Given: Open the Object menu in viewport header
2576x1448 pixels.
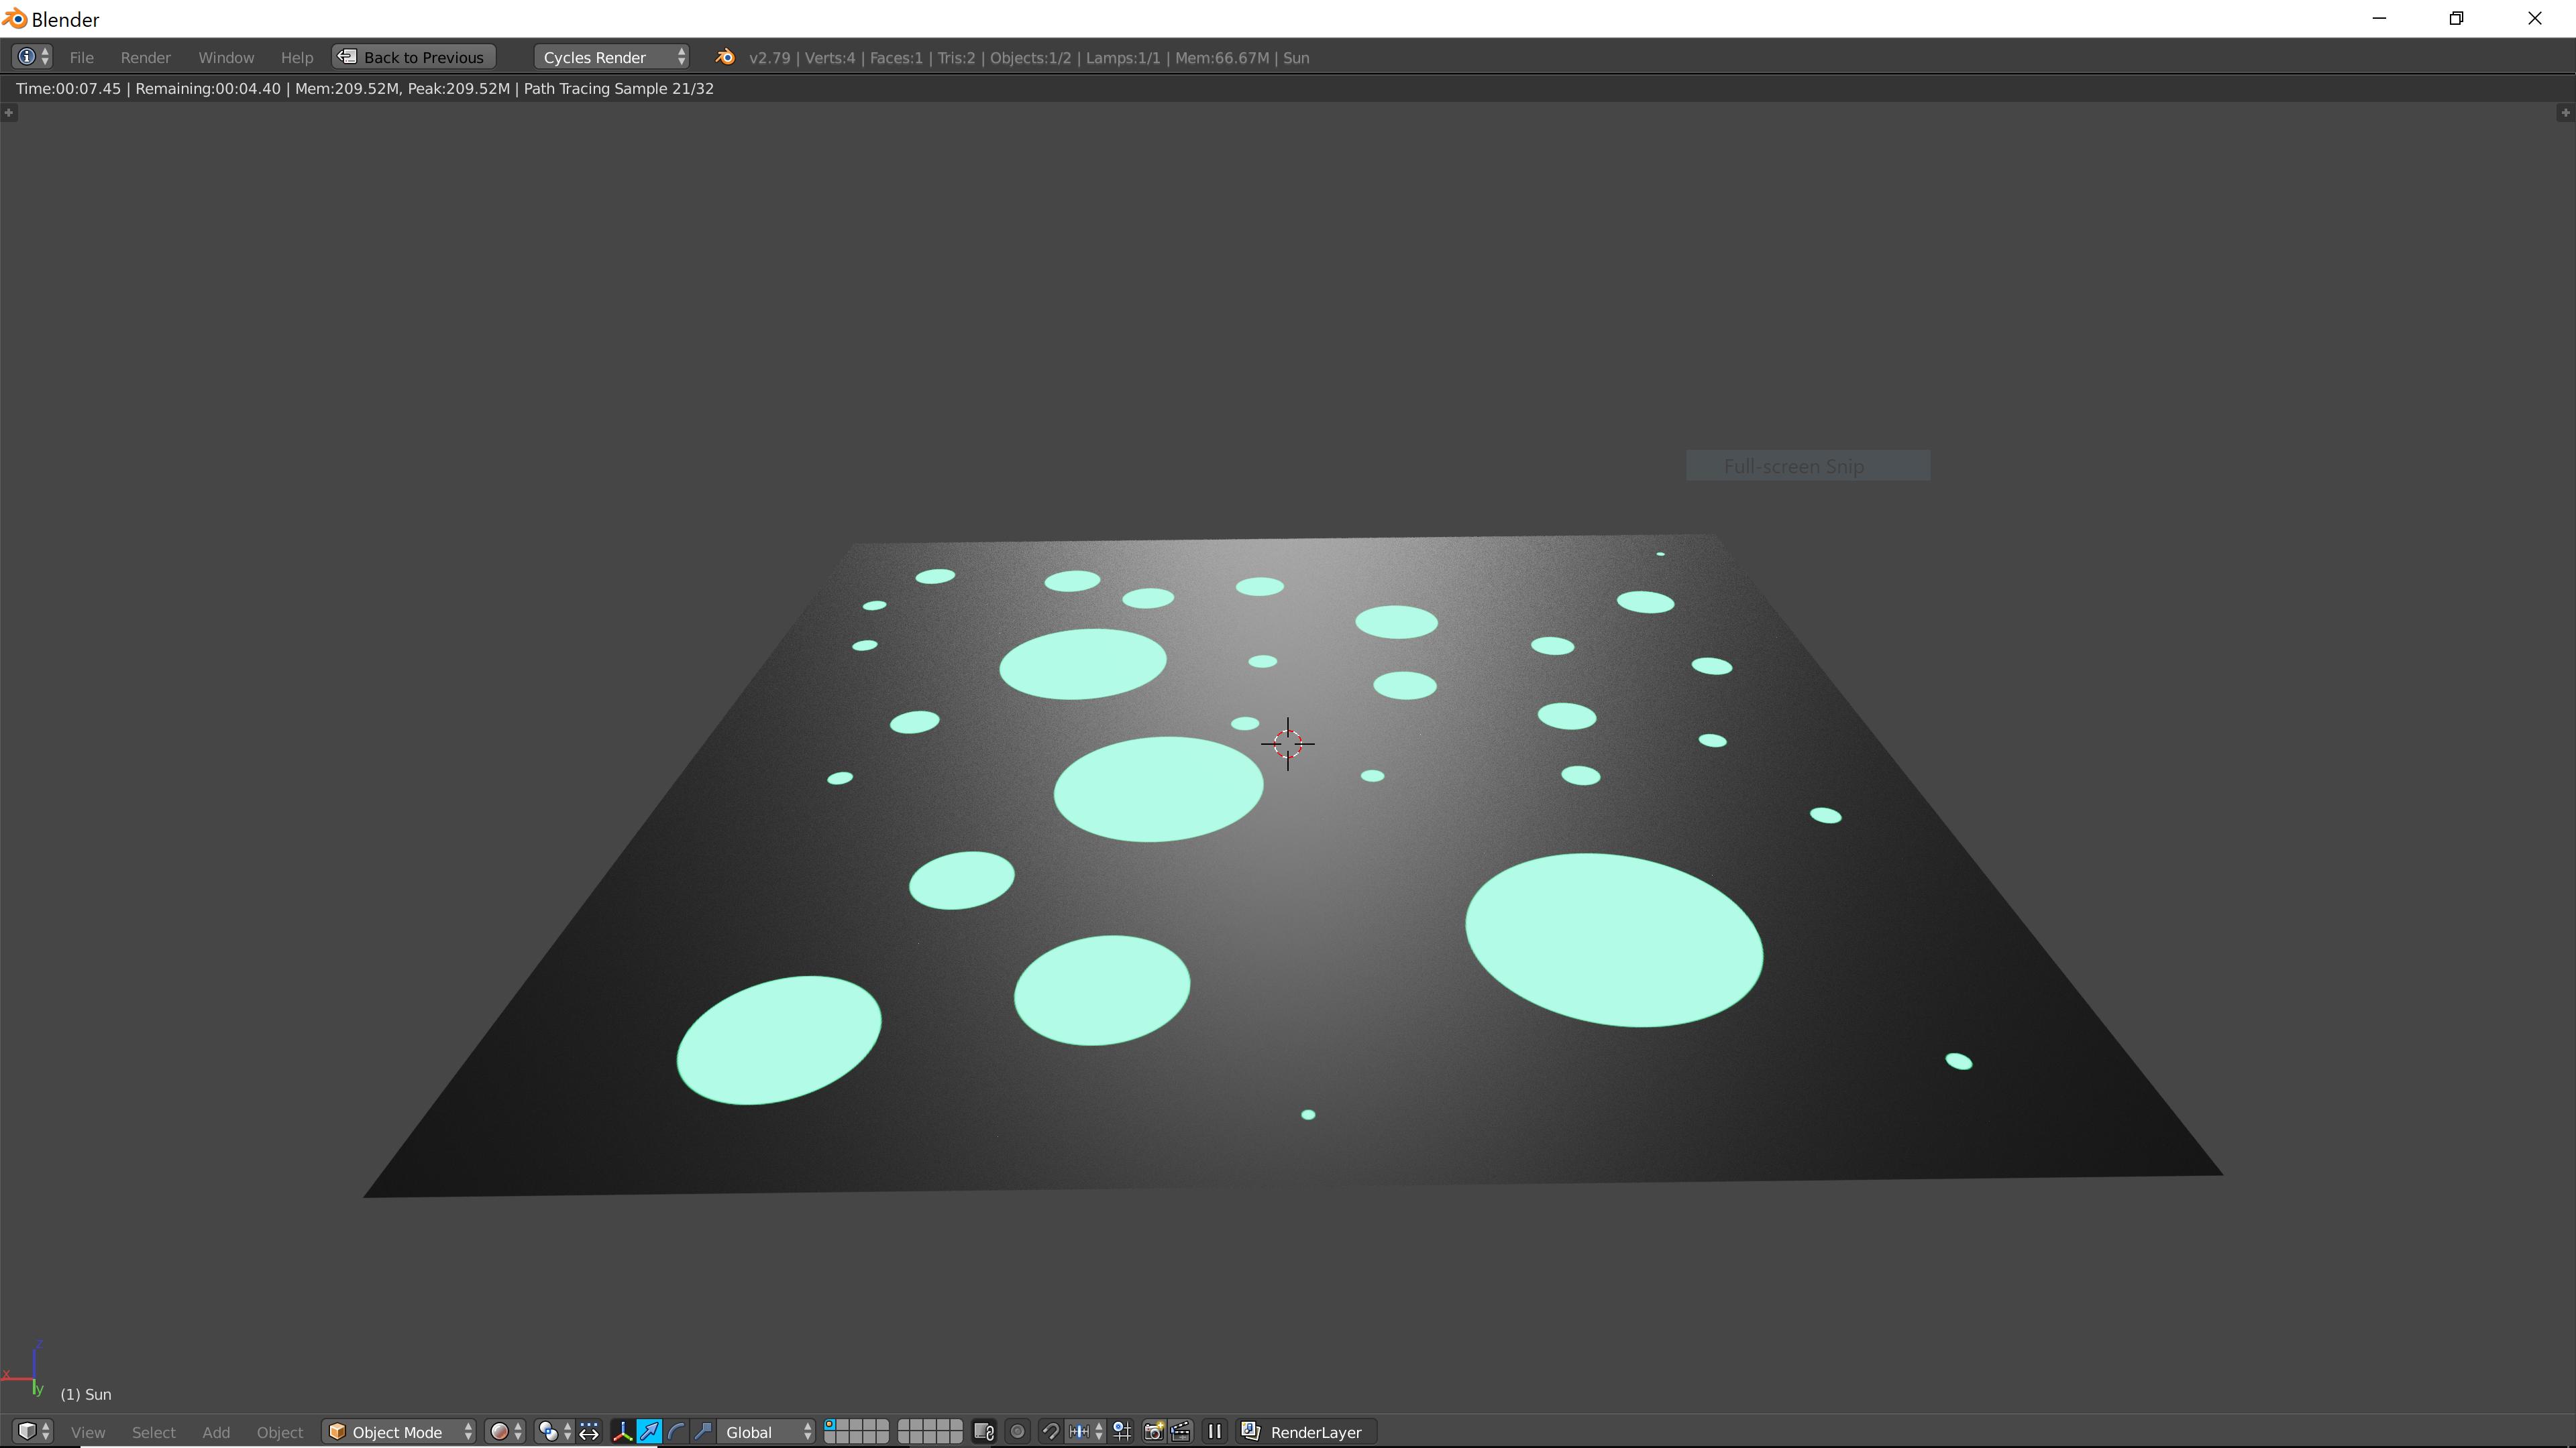Looking at the screenshot, I should [x=280, y=1432].
